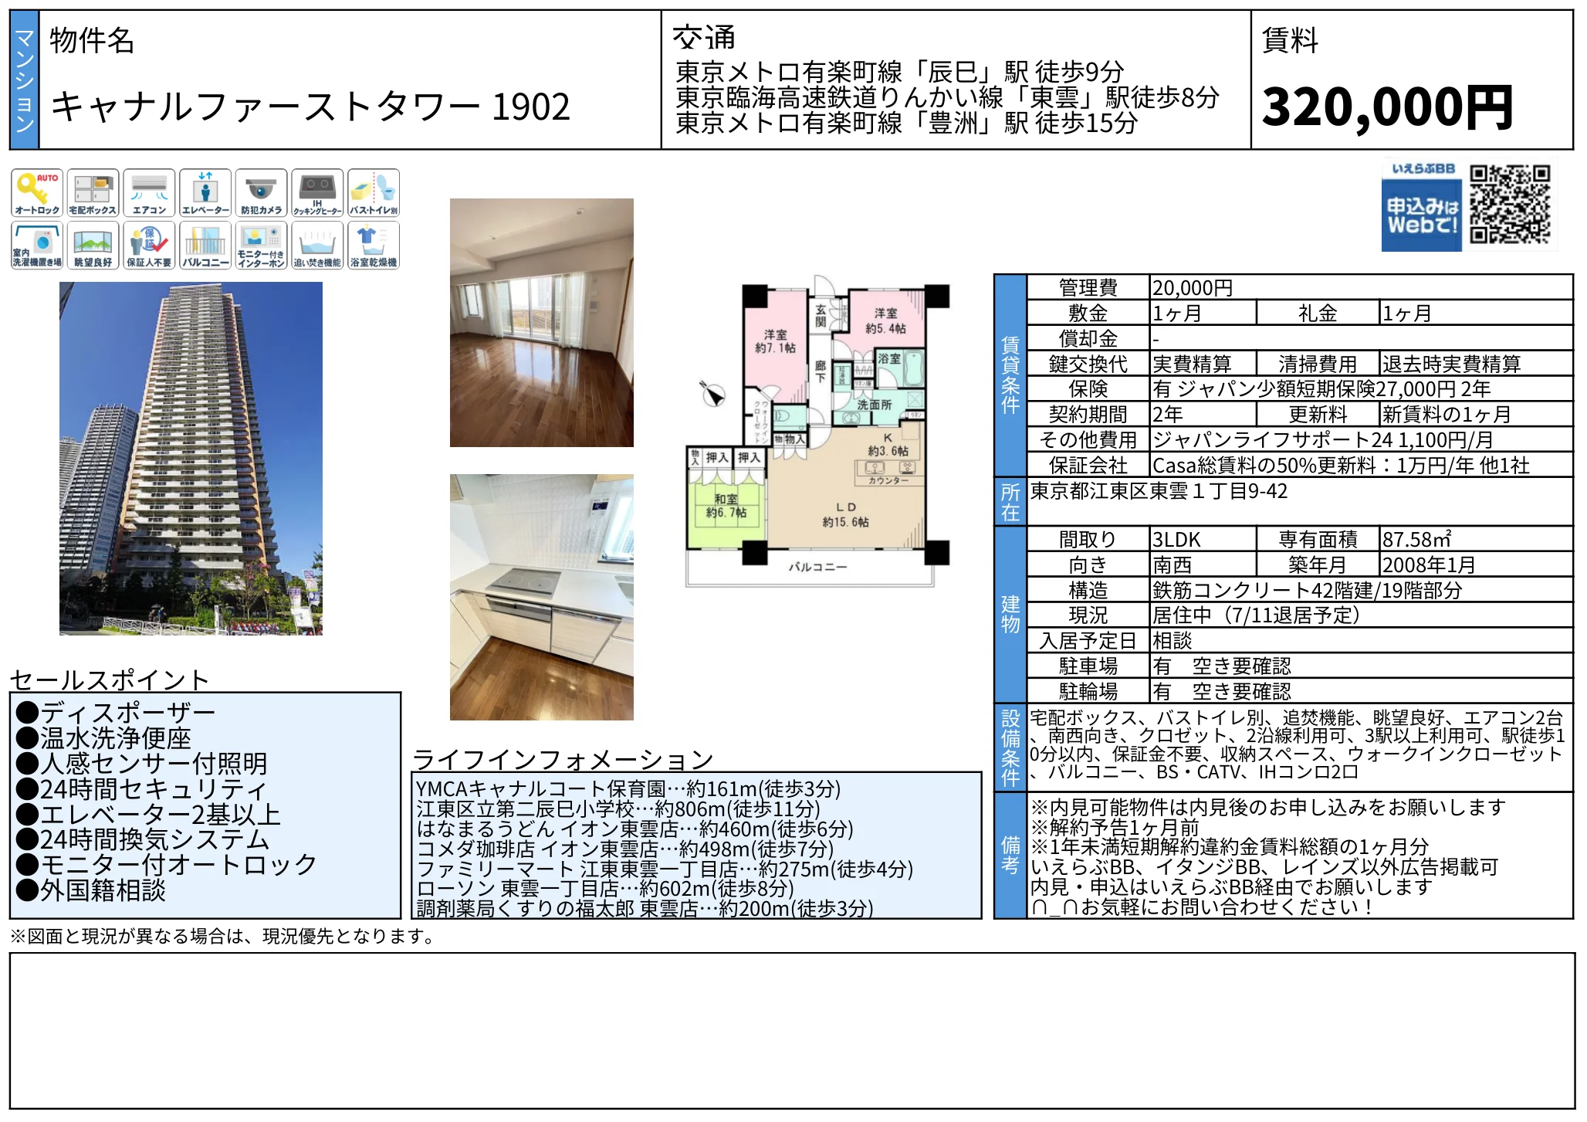Screen dimensions: 1587x1122
Task: Click the QR code image
Action: (x=1510, y=205)
